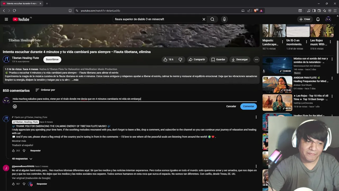Open more actions for the video
Viewport: 339px width, 191px height.
[x=256, y=59]
